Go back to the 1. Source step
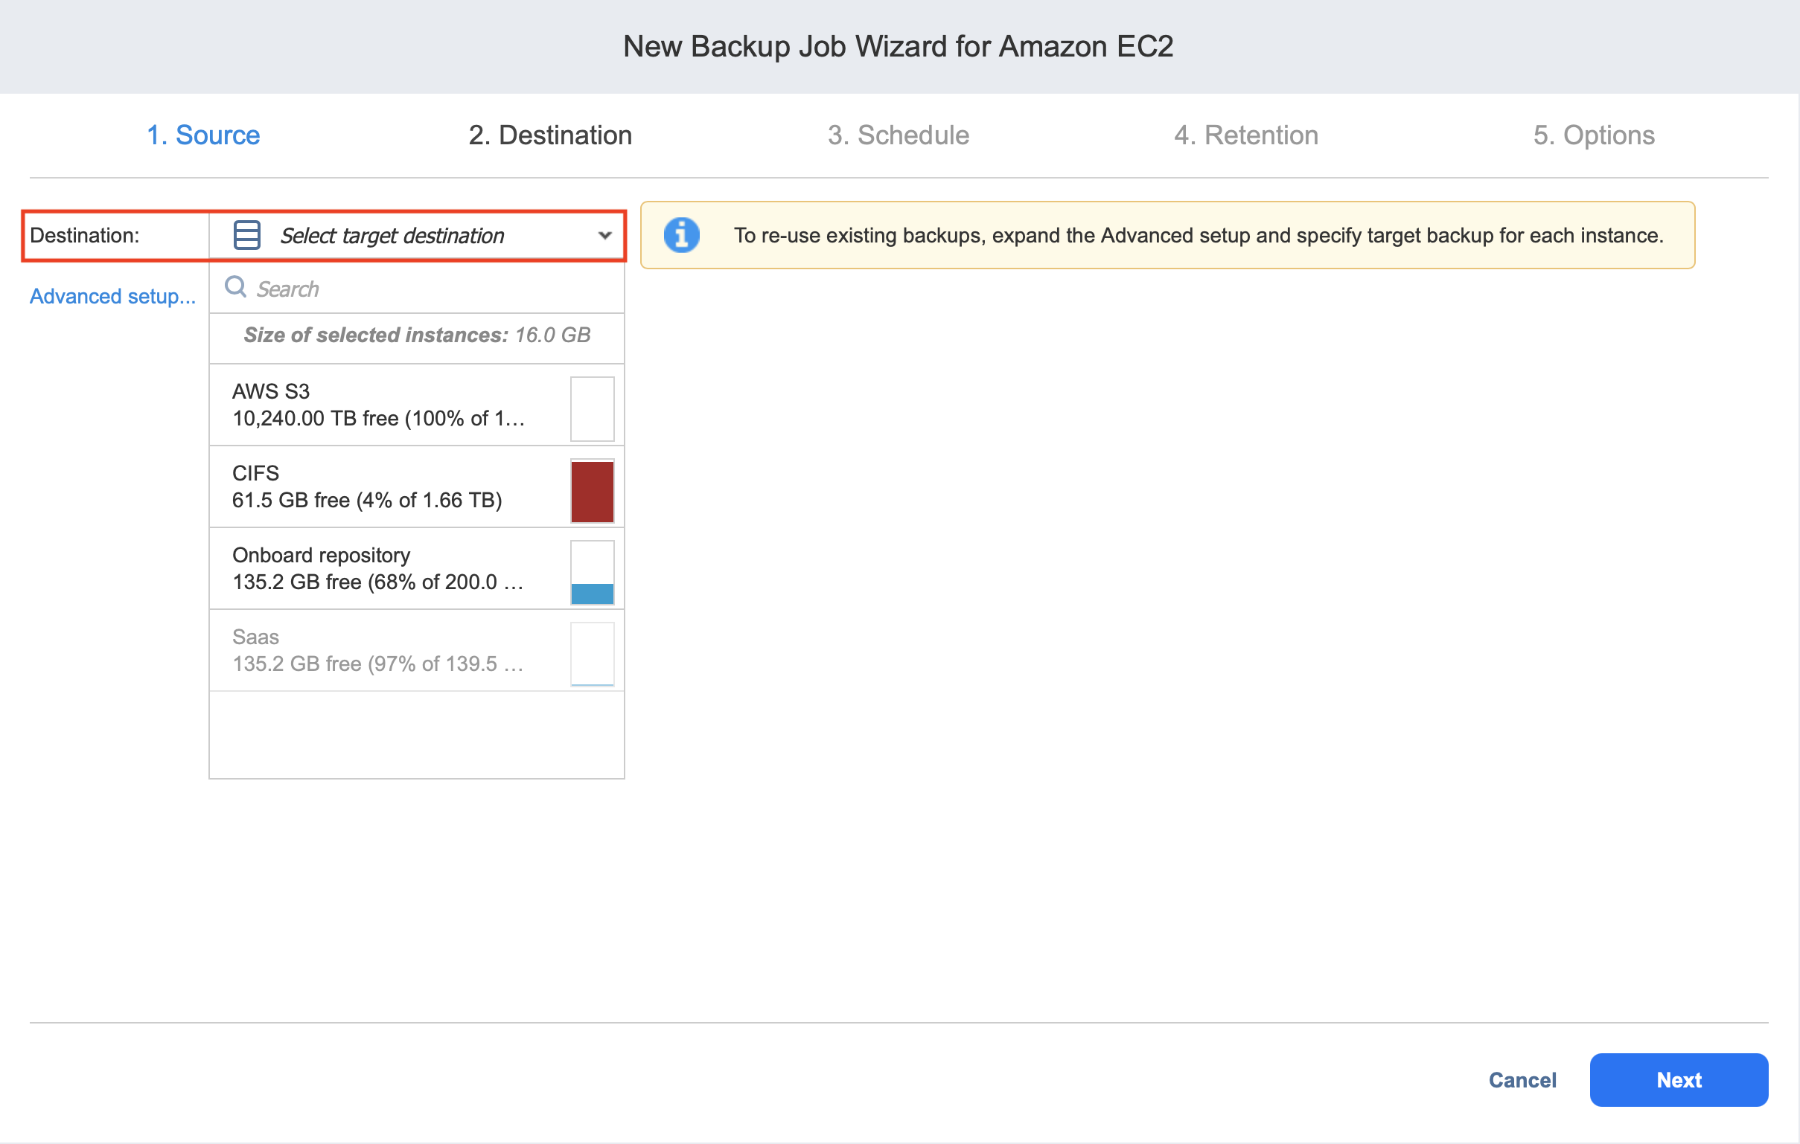 203,135
